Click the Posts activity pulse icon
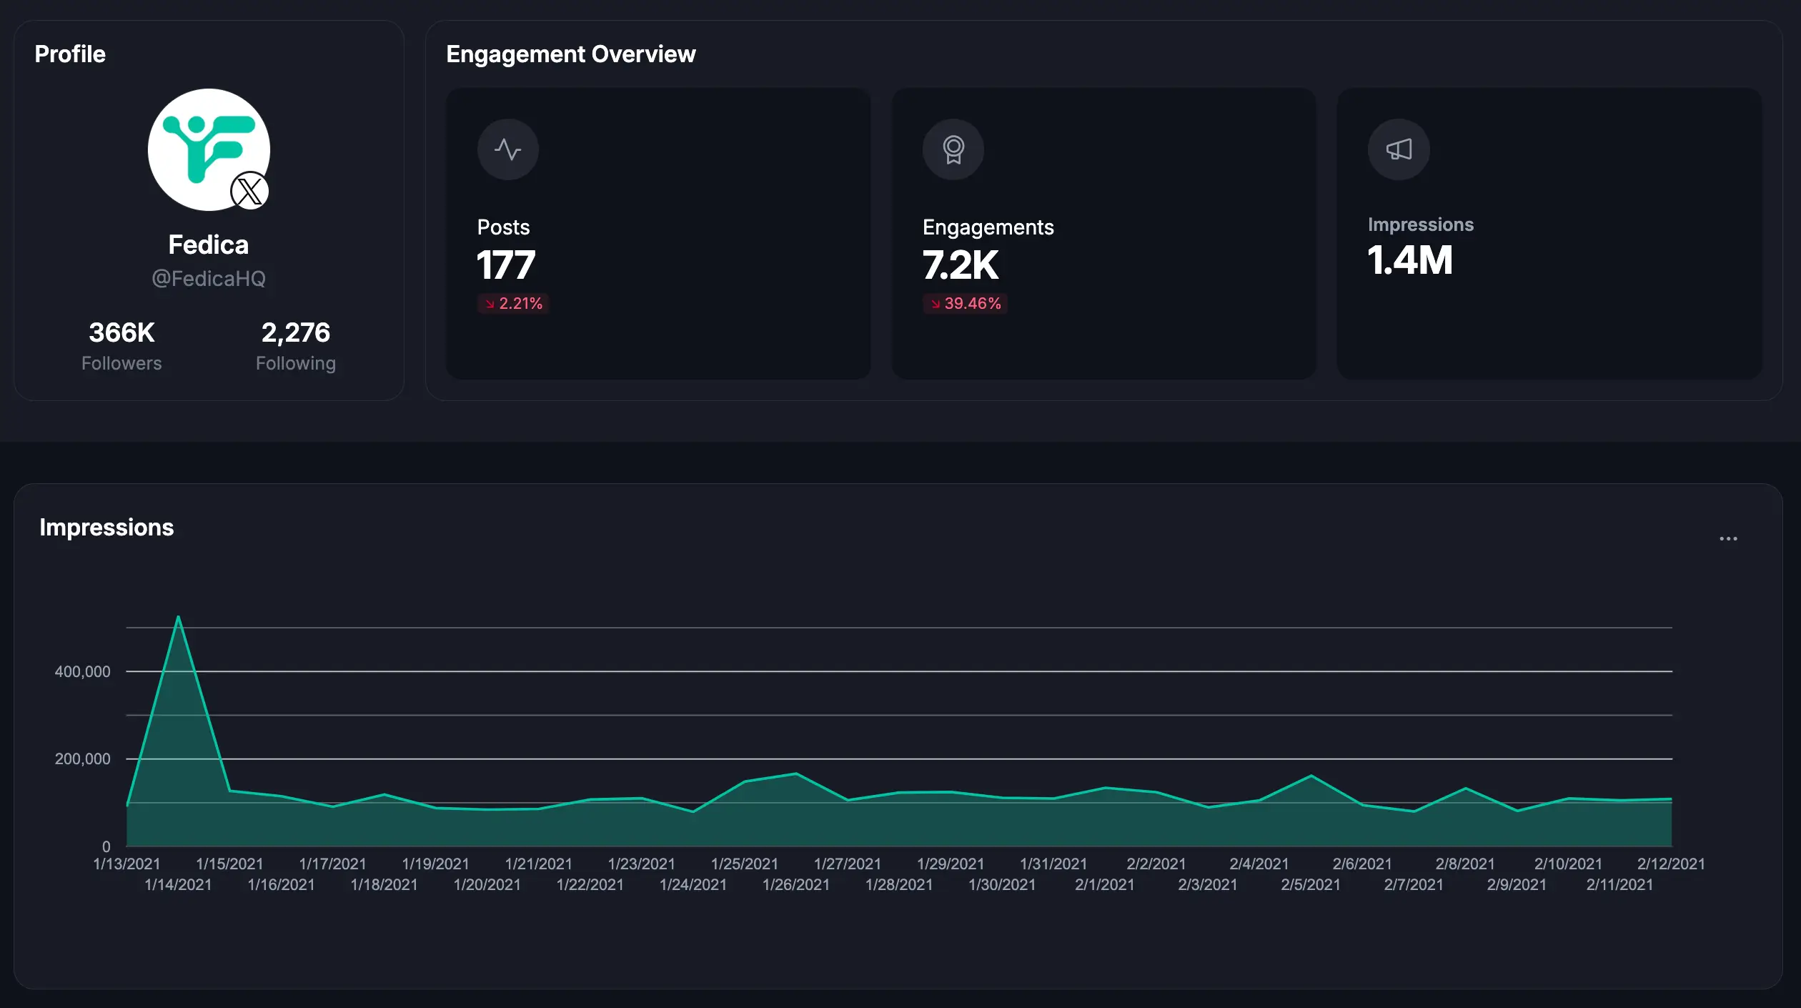The image size is (1801, 1008). (x=507, y=149)
